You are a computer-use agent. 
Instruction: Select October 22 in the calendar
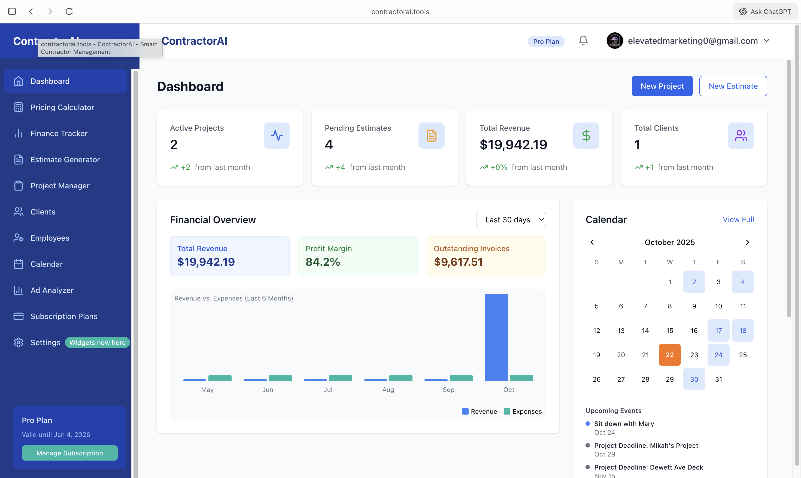pos(669,355)
